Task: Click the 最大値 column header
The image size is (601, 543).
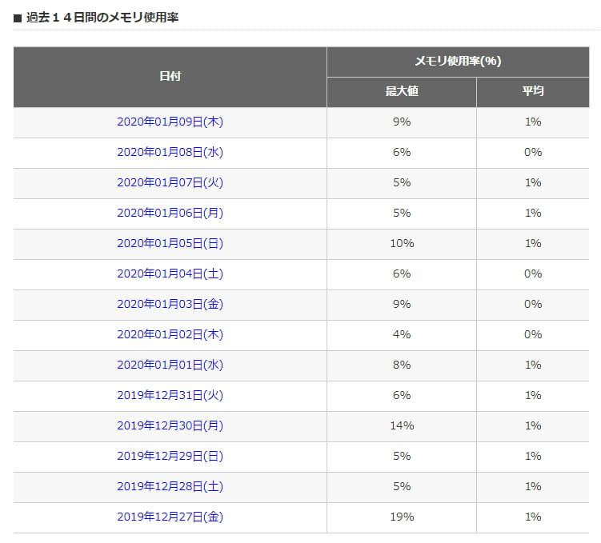Action: click(x=402, y=91)
